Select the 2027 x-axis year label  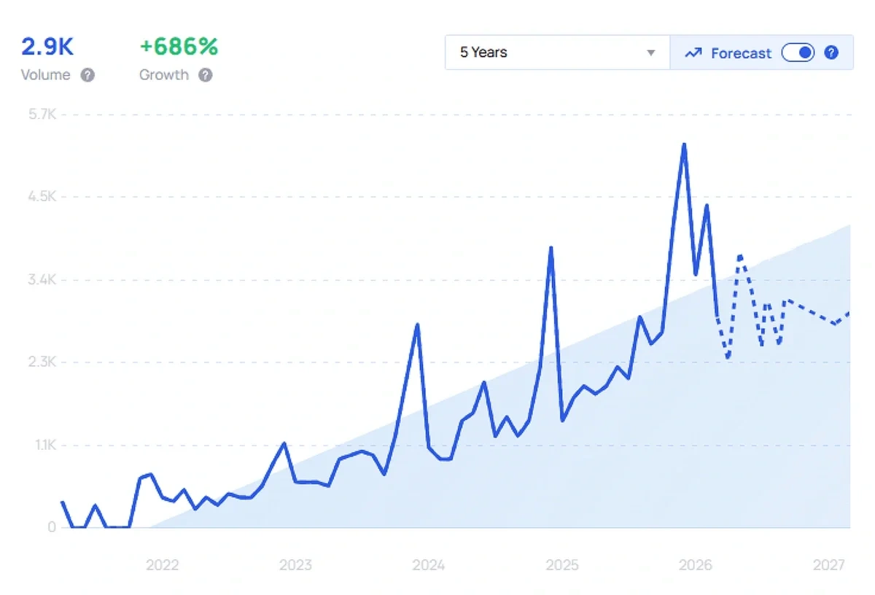tap(829, 565)
